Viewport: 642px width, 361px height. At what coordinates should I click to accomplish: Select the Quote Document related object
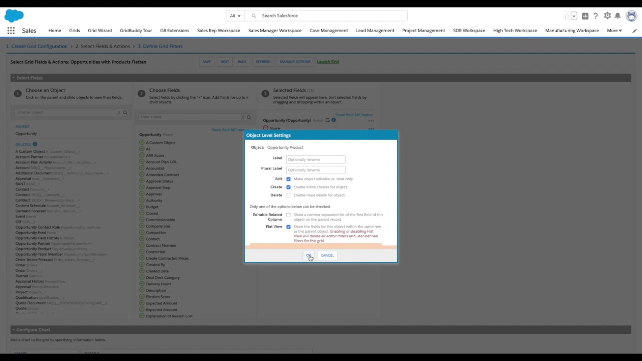(x=31, y=303)
